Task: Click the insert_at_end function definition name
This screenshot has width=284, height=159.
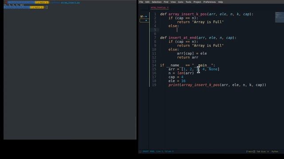Action: point(182,38)
